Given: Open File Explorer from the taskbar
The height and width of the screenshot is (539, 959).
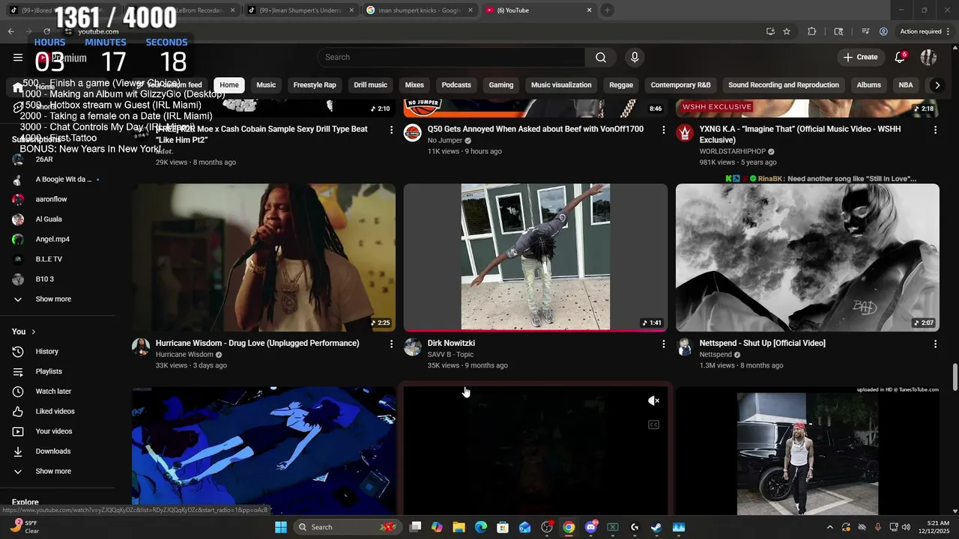Looking at the screenshot, I should [x=459, y=527].
